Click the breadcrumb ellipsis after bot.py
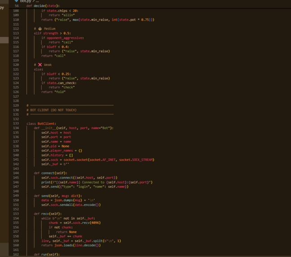Viewport: 291px width, 257px height. pos(37,1)
